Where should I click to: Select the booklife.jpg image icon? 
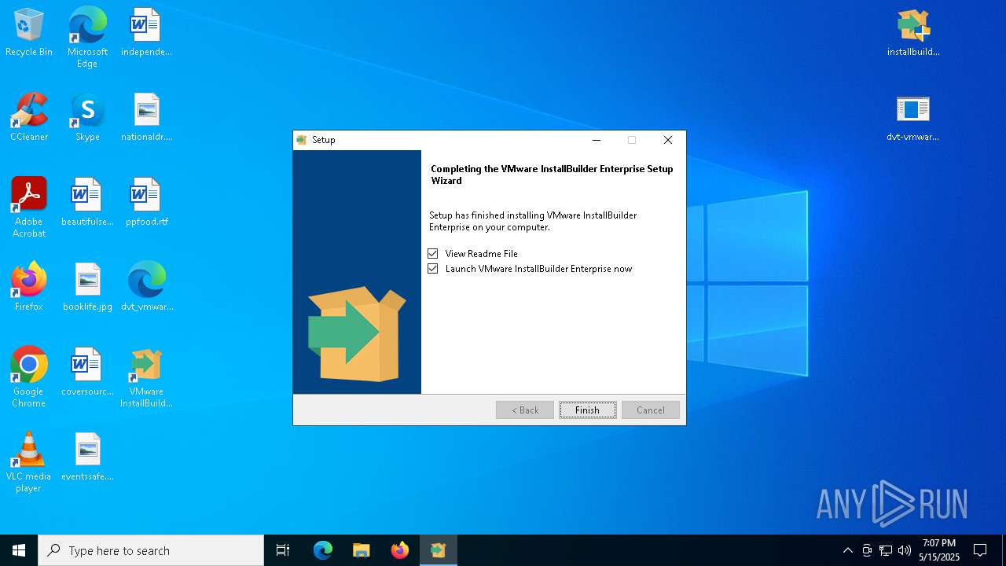(87, 287)
